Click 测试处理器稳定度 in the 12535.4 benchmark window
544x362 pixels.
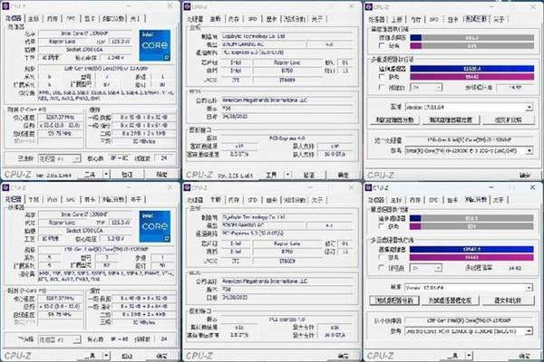451,119
